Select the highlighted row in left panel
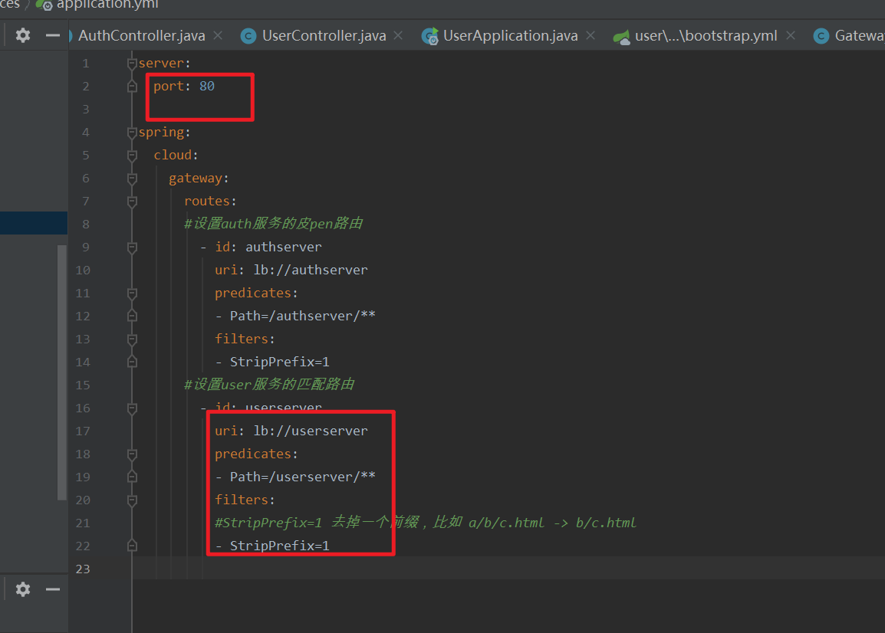Image resolution: width=885 pixels, height=633 pixels. tap(34, 224)
